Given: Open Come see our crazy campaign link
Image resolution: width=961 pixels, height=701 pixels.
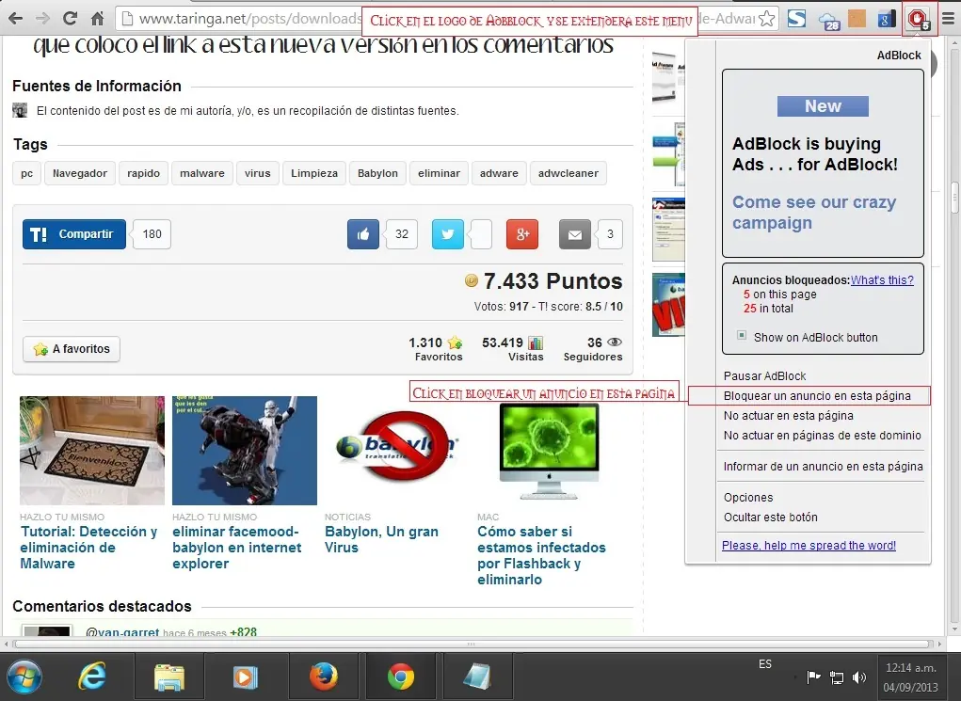Looking at the screenshot, I should (x=814, y=212).
